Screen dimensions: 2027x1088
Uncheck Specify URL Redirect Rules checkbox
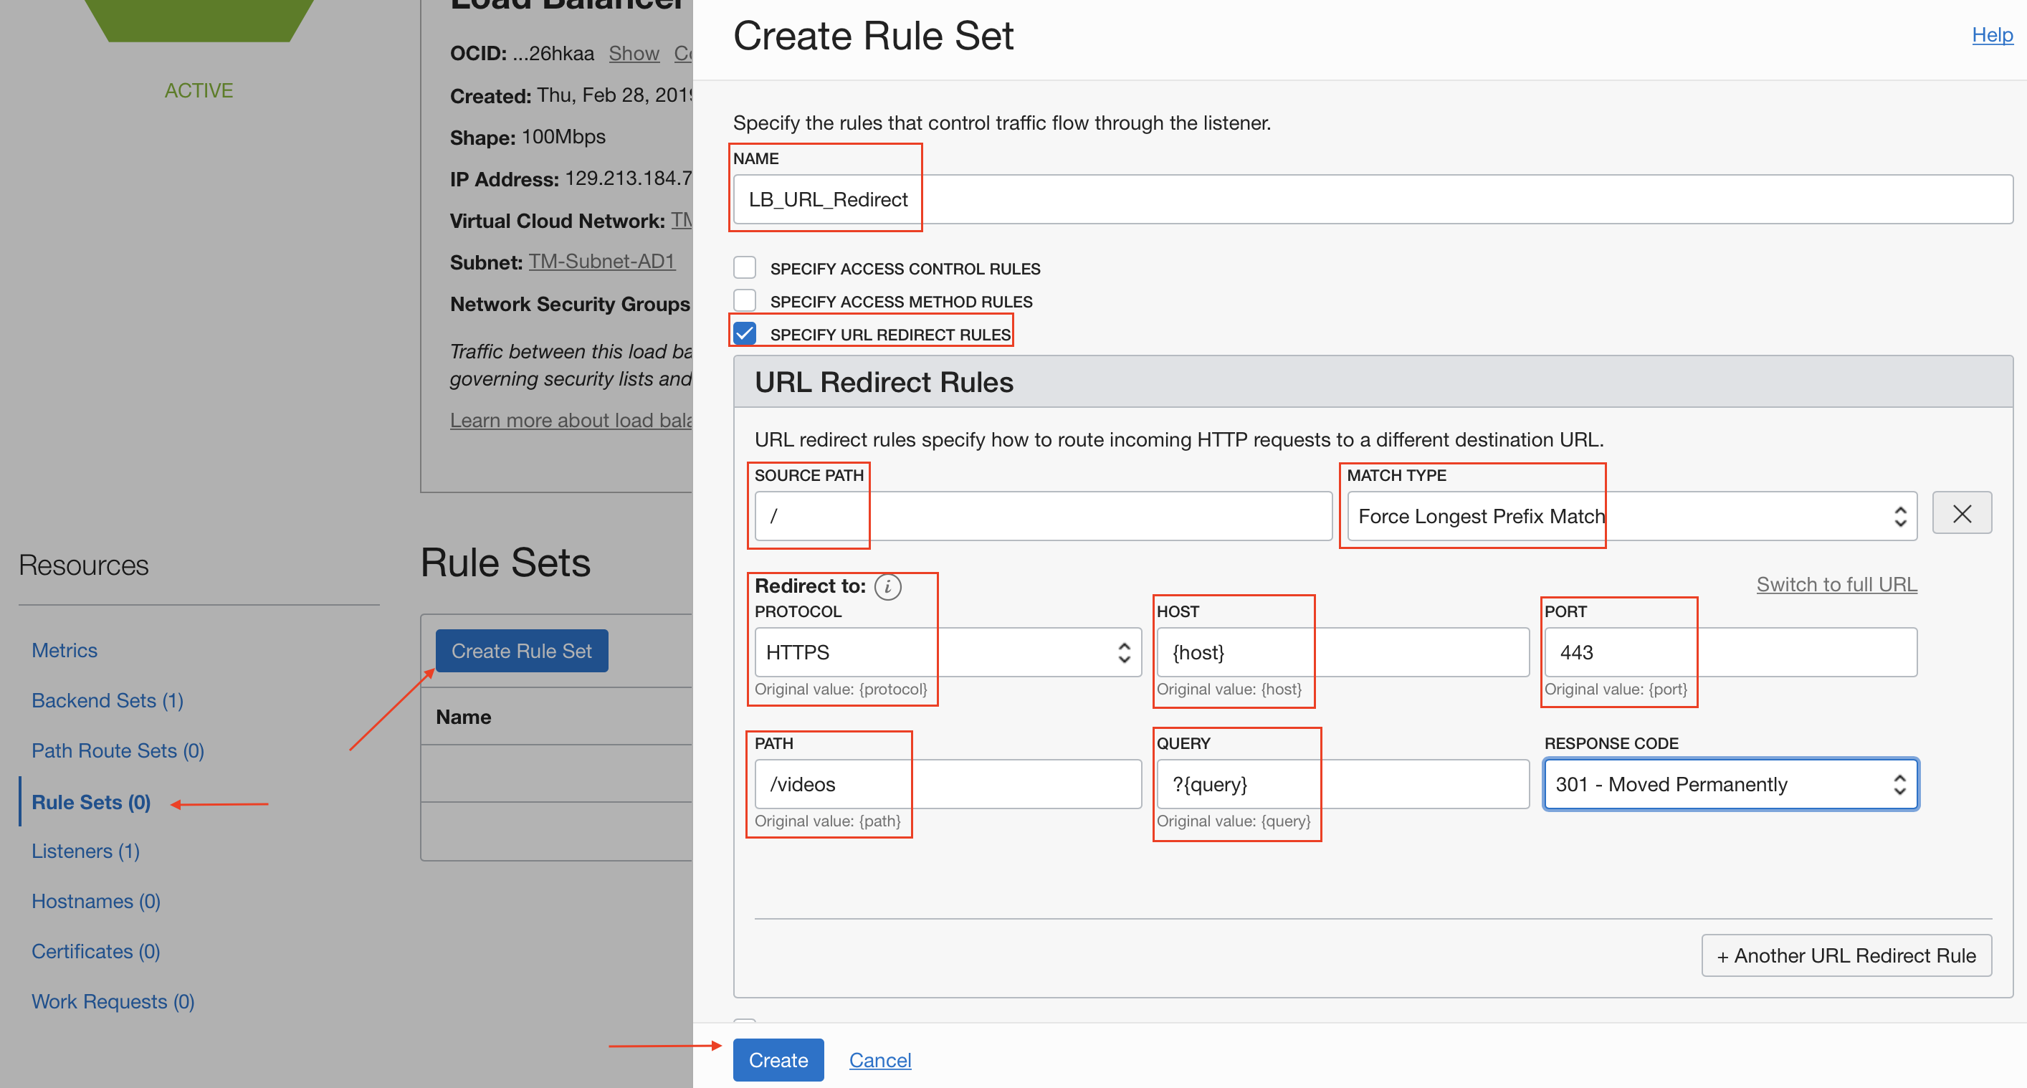click(x=745, y=333)
